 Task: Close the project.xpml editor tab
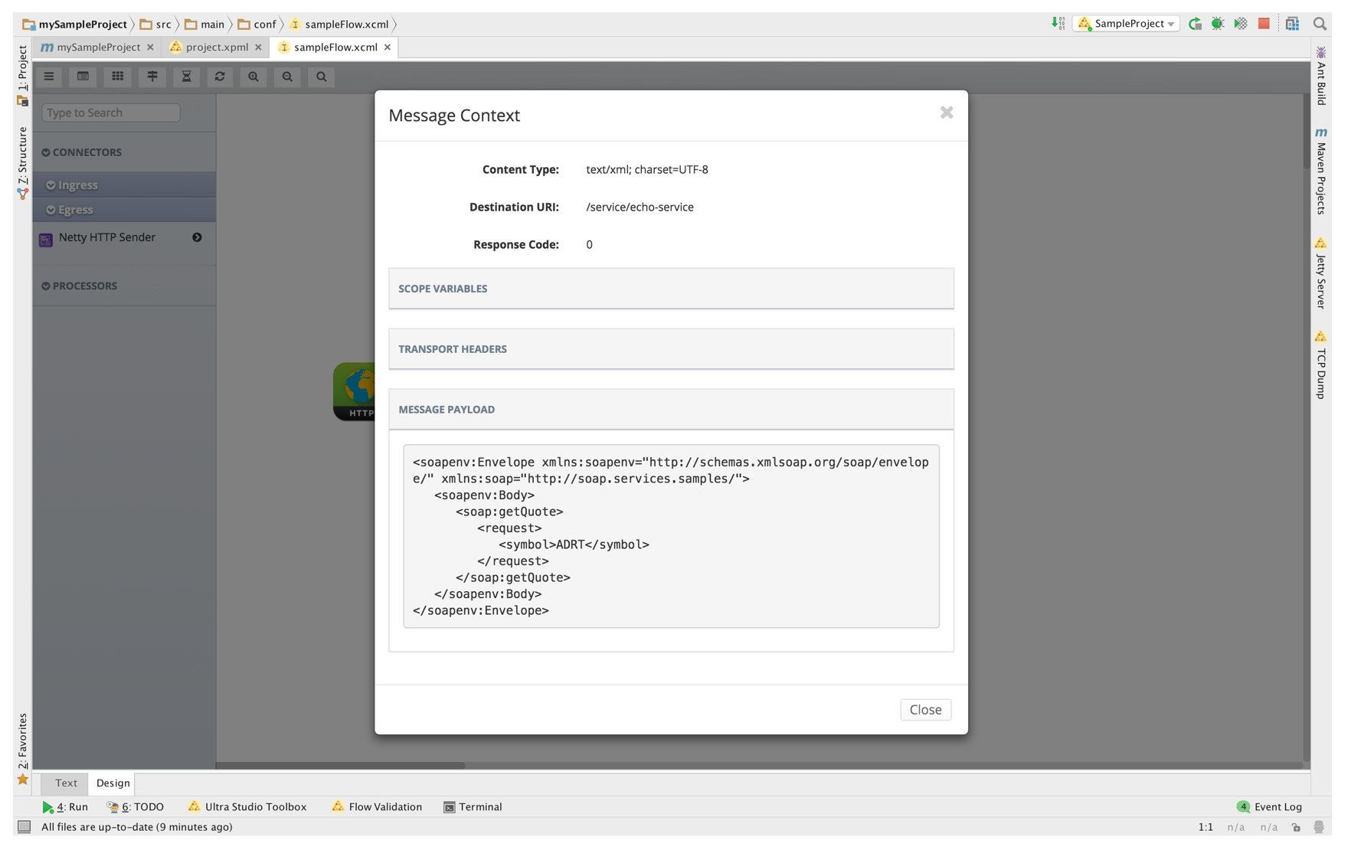[258, 47]
